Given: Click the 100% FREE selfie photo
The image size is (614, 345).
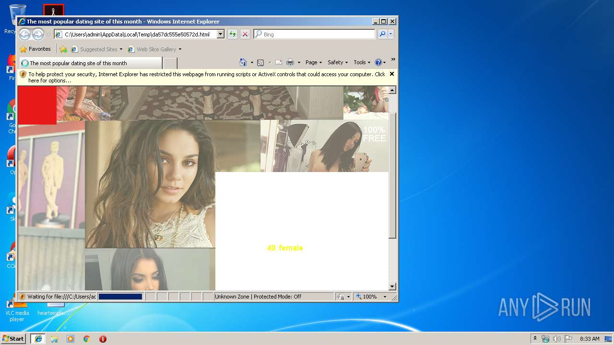Looking at the screenshot, I should click(324, 146).
